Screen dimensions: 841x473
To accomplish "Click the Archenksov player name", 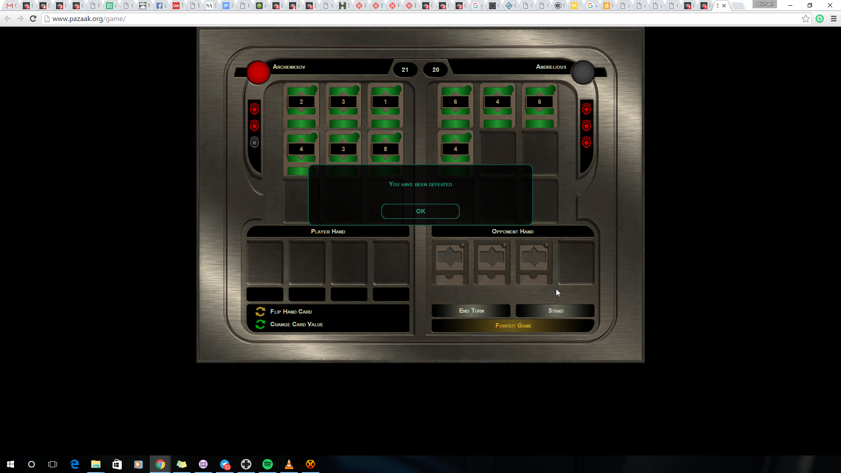I will click(289, 67).
